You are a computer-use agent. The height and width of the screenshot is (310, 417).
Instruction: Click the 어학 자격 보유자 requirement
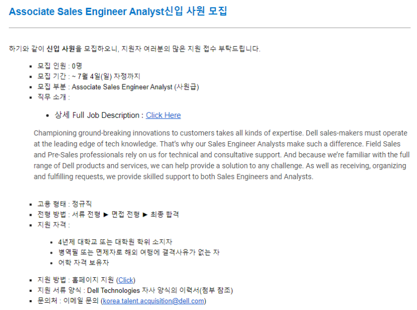coord(83,263)
